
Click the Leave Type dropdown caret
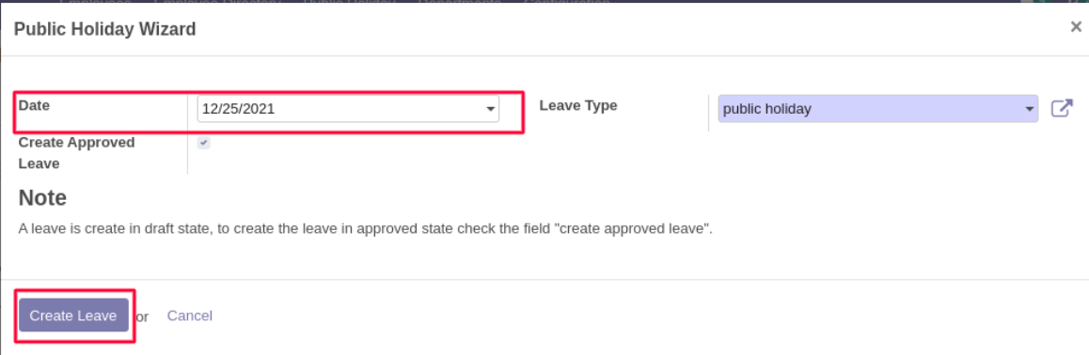1029,109
